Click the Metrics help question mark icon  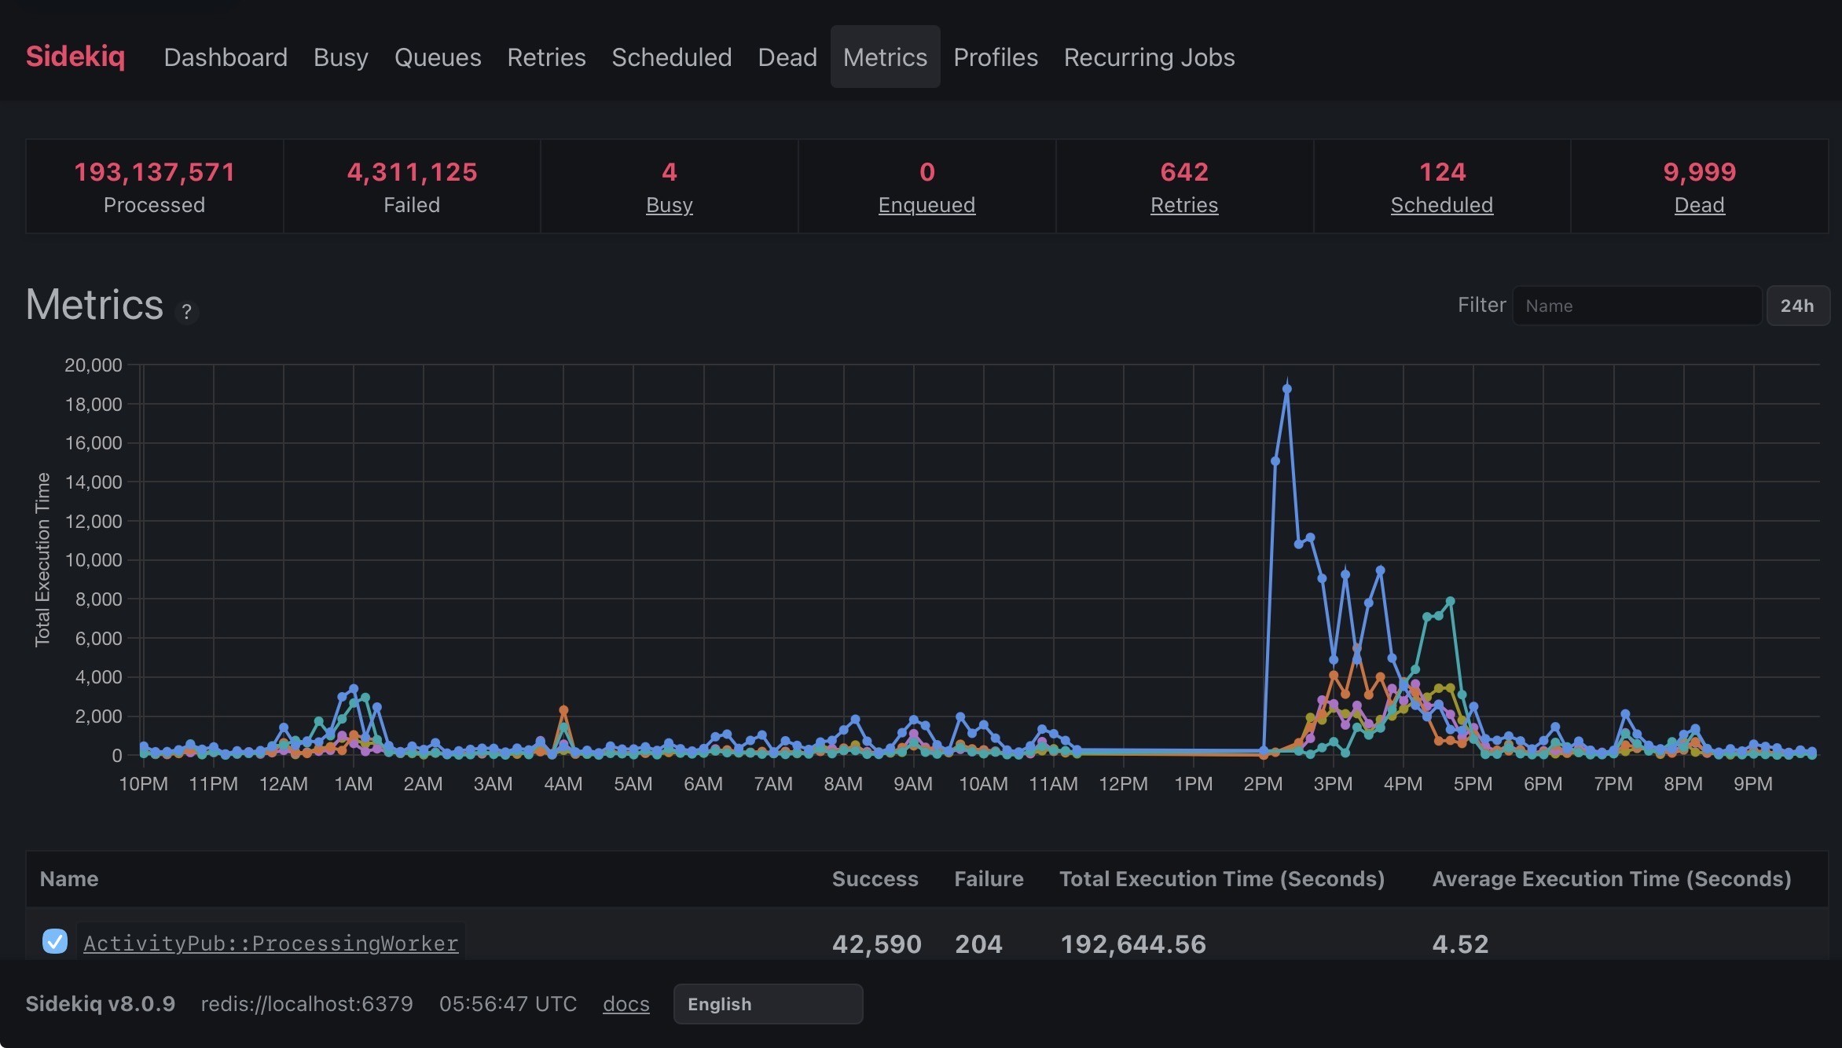[186, 312]
